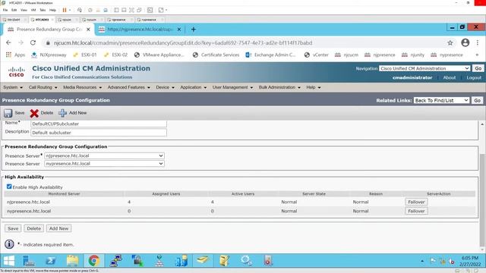Click the red X Delete icon
Image resolution: width=486 pixels, height=273 pixels.
34,113
